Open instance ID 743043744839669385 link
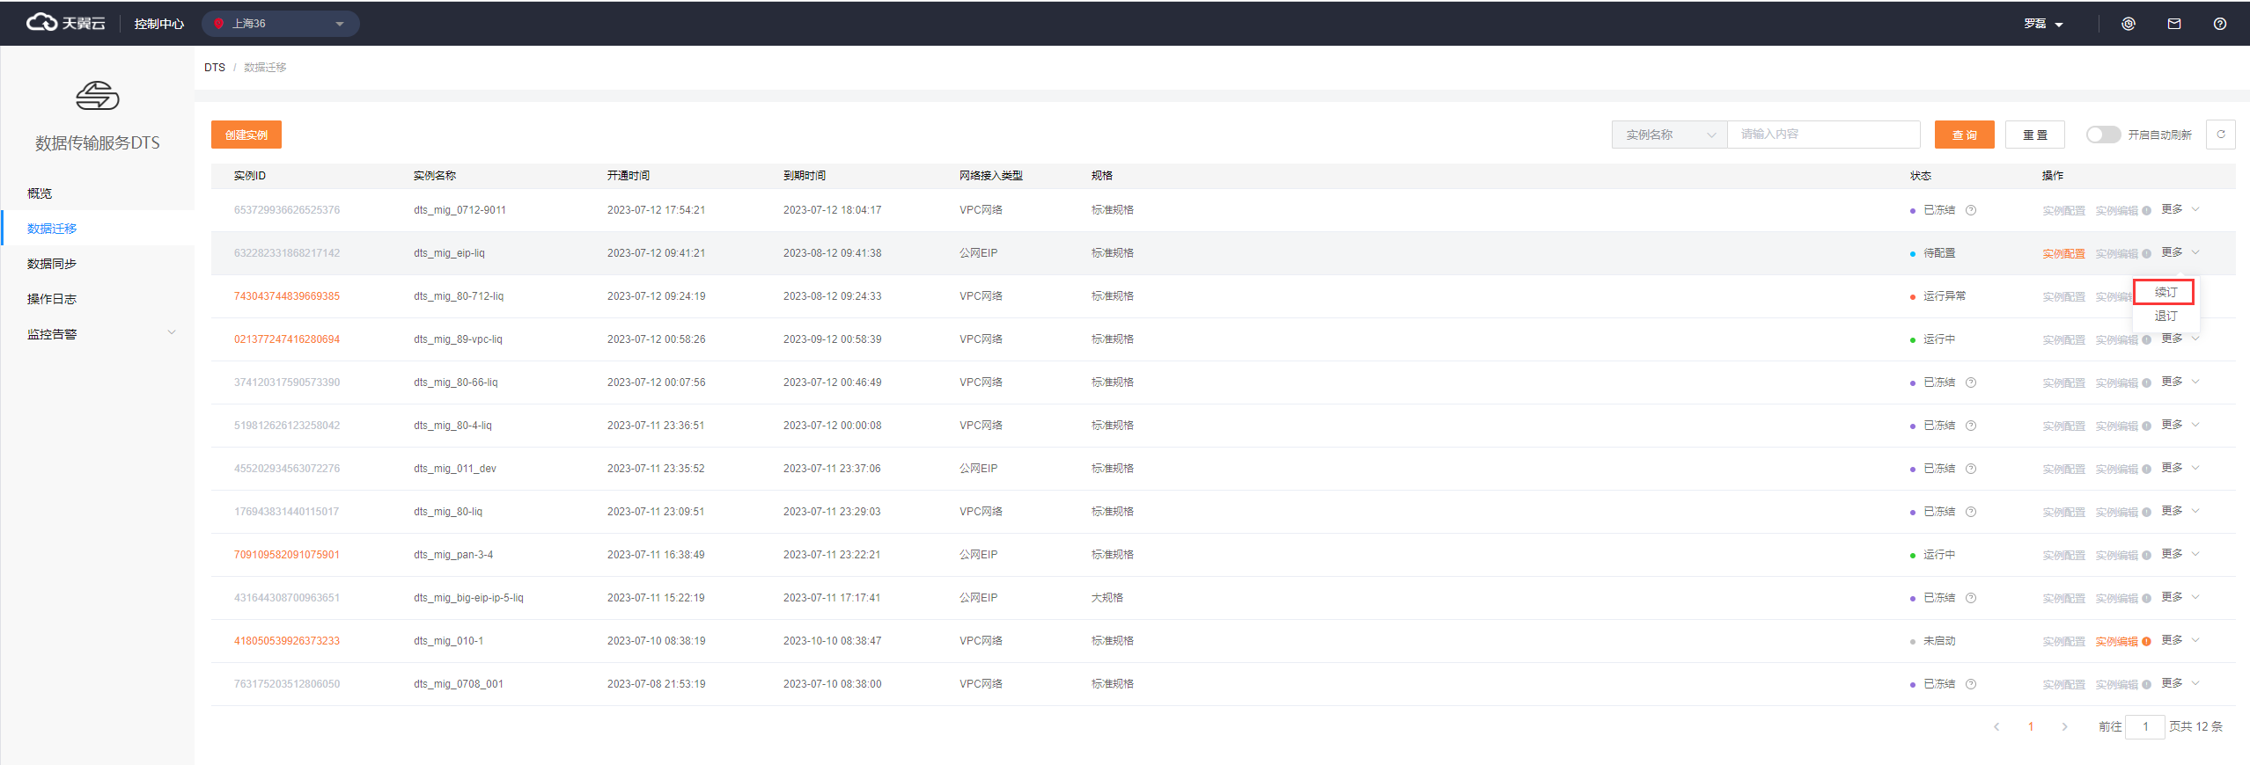 (x=286, y=296)
